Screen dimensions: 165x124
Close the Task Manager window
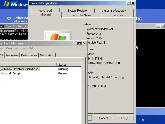(84, 43)
